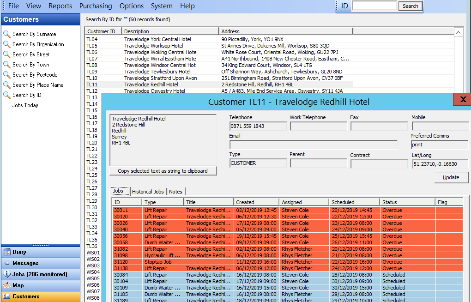
Task: Click the Search By Place Name icon
Action: (x=6, y=85)
